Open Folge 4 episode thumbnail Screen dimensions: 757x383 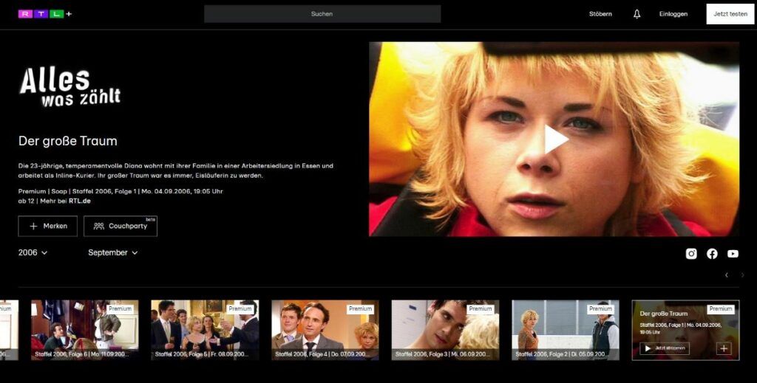click(x=325, y=330)
